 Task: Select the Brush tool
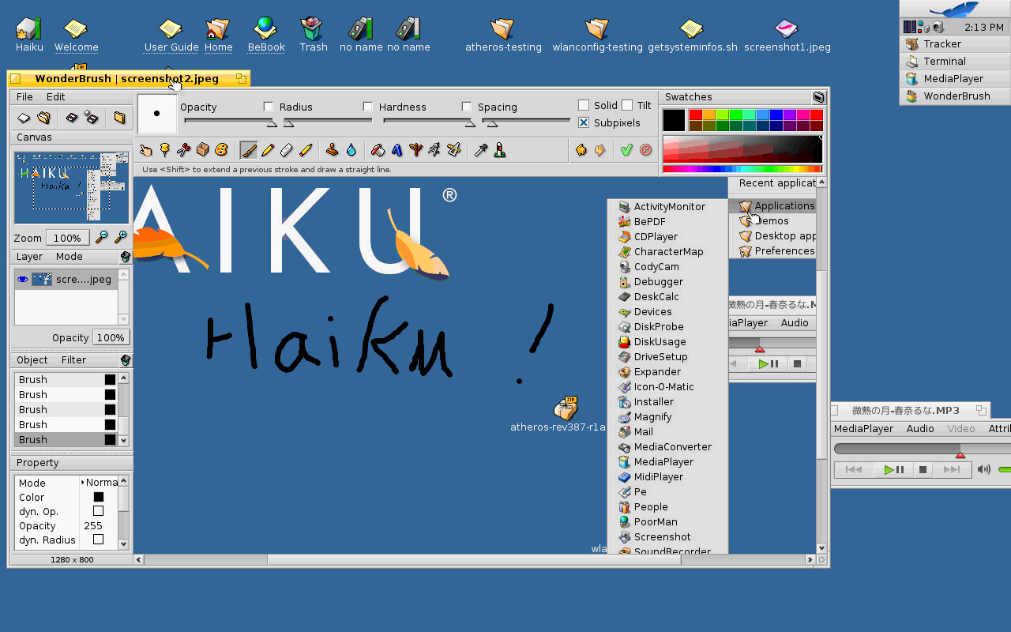pos(249,149)
